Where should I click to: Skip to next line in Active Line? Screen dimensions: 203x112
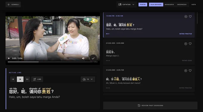click(x=27, y=79)
